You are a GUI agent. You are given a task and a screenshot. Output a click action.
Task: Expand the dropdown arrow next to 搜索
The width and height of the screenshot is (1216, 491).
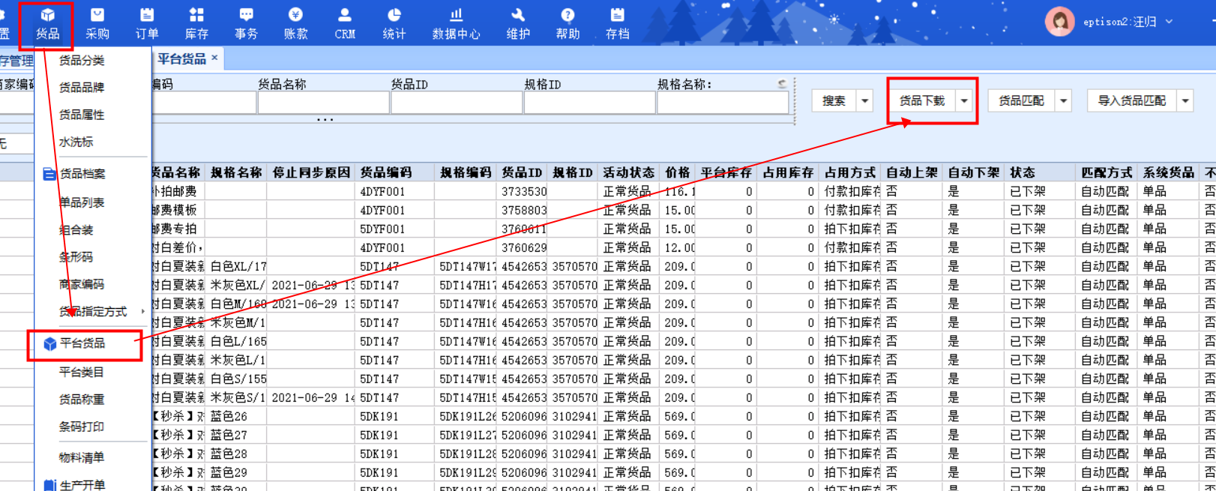(864, 100)
